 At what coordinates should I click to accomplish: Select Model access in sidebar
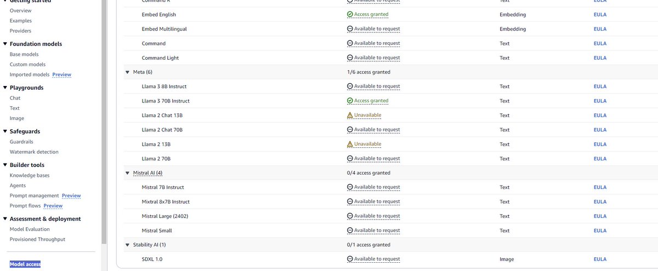(25, 264)
